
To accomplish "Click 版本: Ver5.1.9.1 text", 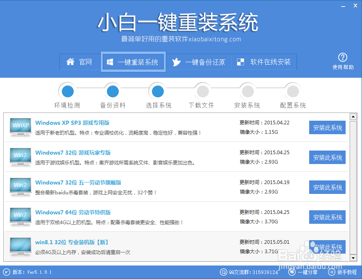I will pos(32,272).
